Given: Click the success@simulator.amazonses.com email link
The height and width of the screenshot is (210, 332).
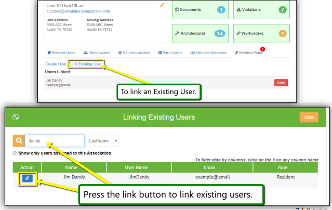Looking at the screenshot, I should tap(78, 11).
